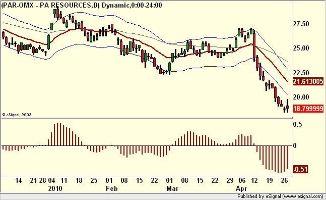This screenshot has height=200, width=326.
Task: Click the 25.00 price axis label
Action: 301,48
